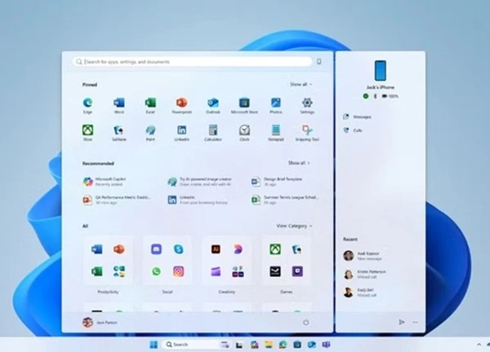Open Xbox inside the Games folder
490x352 pixels.
click(275, 249)
